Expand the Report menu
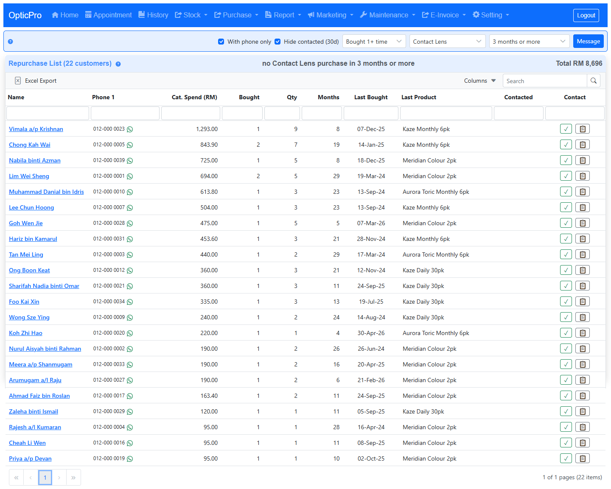This screenshot has height=489, width=611. point(283,15)
